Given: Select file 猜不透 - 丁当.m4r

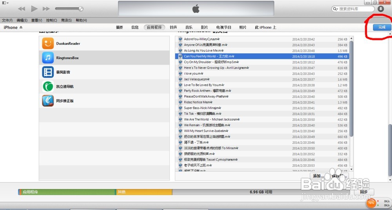Looking at the screenshot, I should tap(262, 143).
